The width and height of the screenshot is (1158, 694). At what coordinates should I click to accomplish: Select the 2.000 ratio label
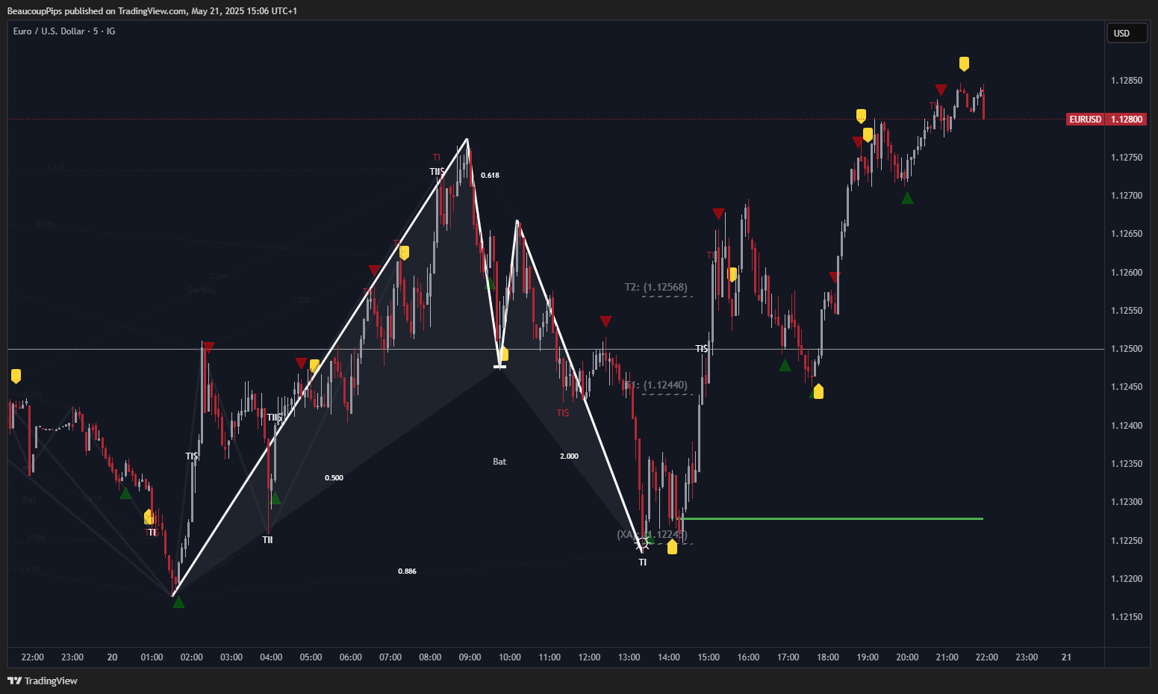click(x=569, y=456)
